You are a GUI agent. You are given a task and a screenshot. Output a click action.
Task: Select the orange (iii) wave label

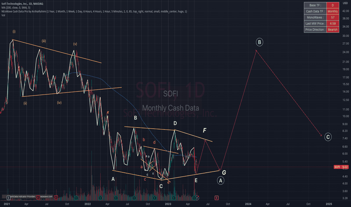click(44, 41)
